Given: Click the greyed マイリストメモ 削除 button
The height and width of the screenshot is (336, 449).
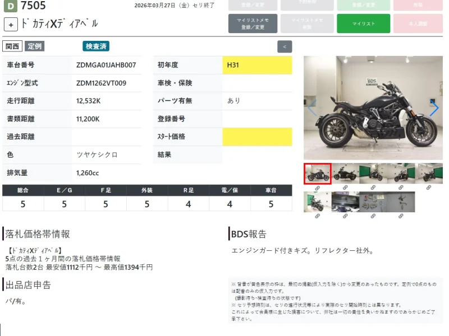Looking at the screenshot, I should 307,24.
